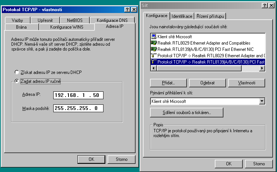277x172 pixels.
Task: Click the Maska podsítě input field
Action: pyautogui.click(x=78, y=108)
